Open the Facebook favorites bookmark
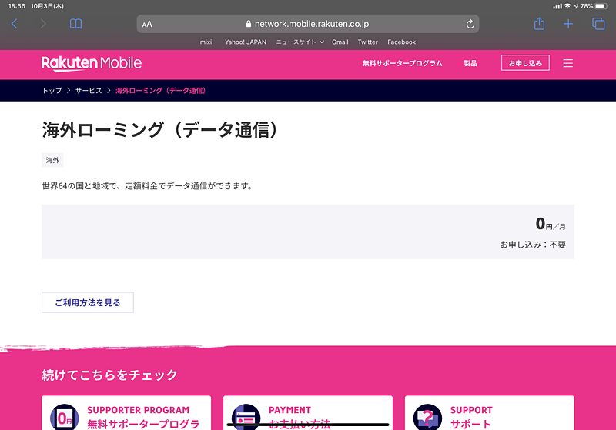This screenshot has height=430, width=616. click(x=401, y=42)
